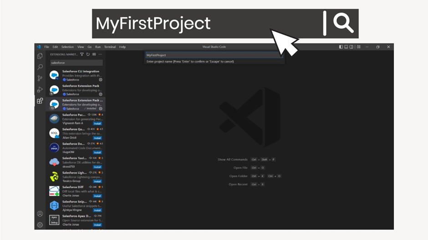The image size is (428, 240).
Task: Open the Run menu
Action: 98,47
